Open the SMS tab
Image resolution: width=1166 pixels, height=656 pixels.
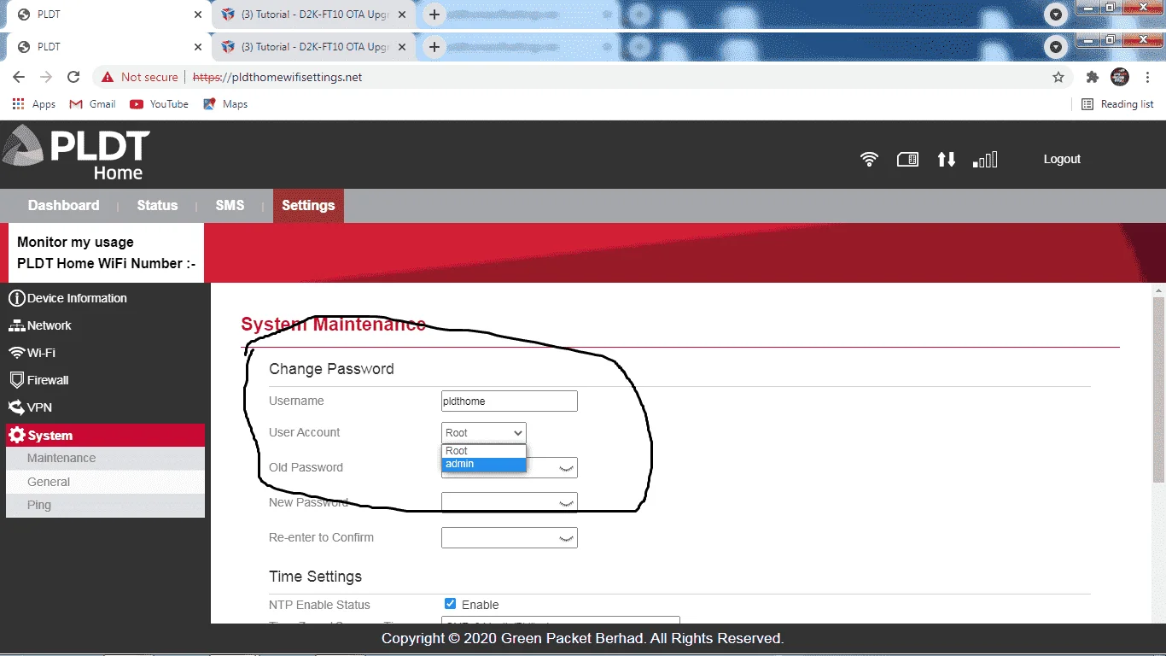pyautogui.click(x=230, y=205)
